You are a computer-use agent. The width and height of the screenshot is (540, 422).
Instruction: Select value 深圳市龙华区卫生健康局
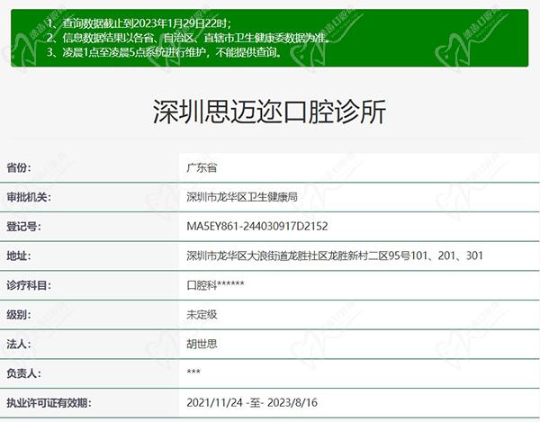[x=242, y=197]
